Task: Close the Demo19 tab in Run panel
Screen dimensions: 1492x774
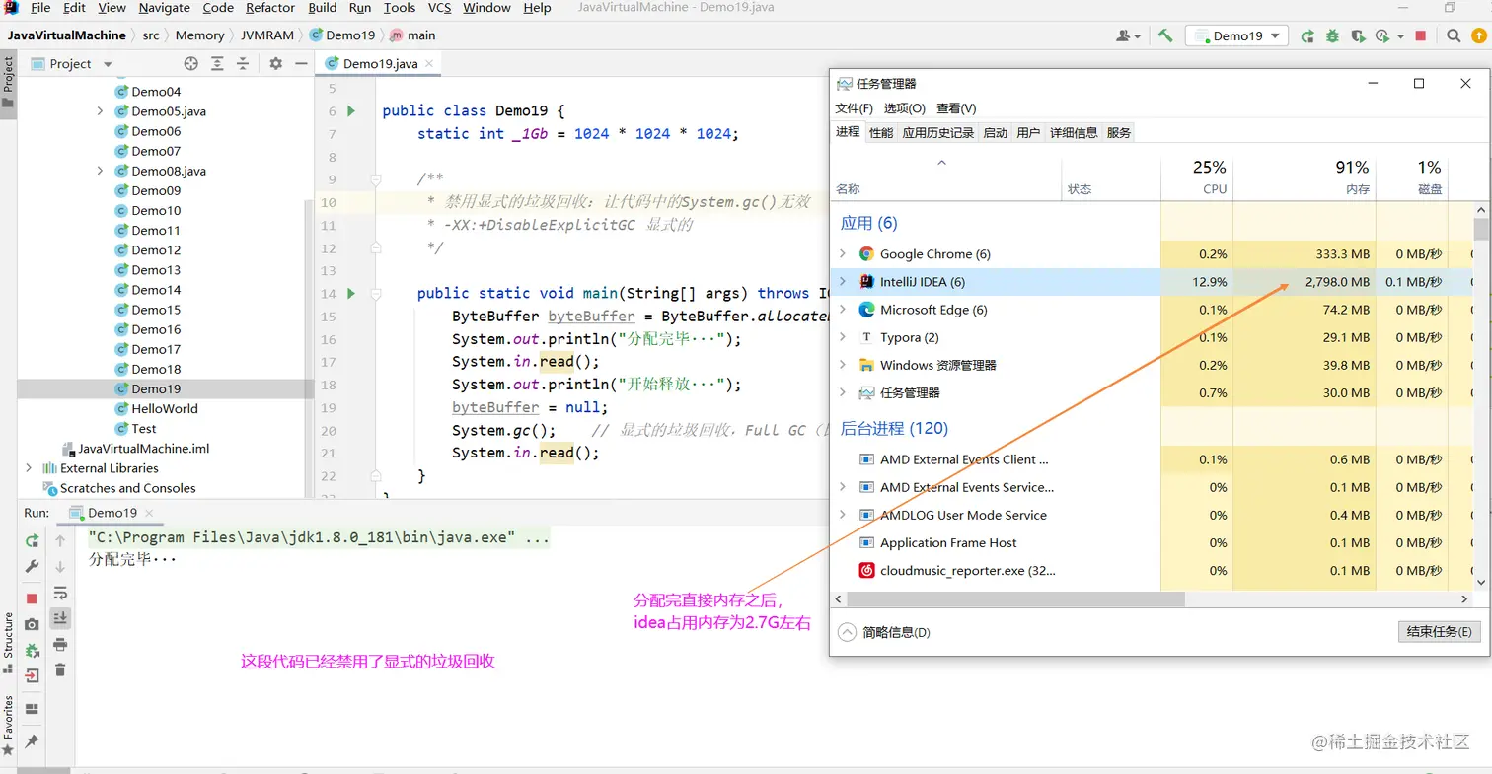Action: click(x=150, y=513)
